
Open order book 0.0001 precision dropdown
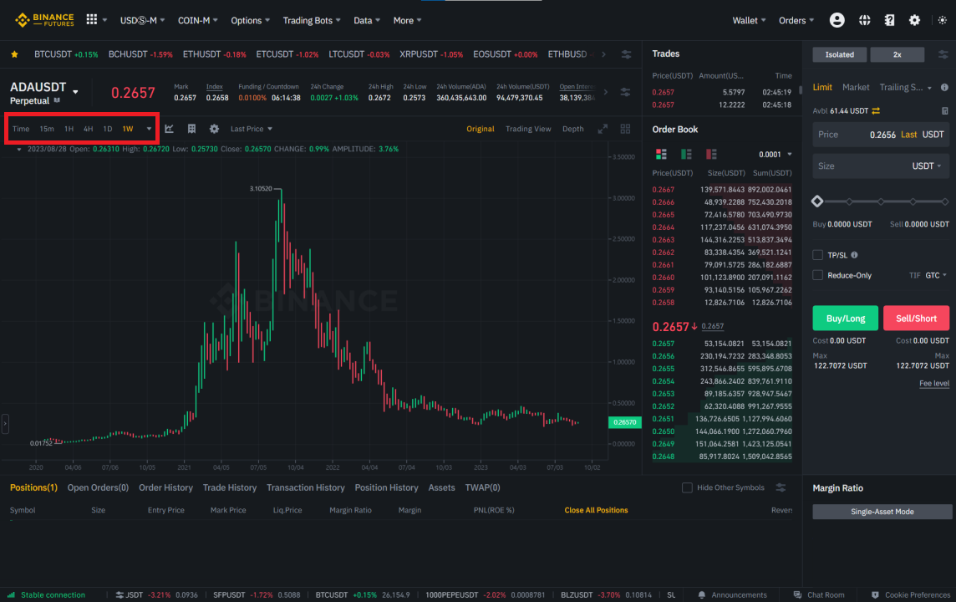click(x=775, y=155)
